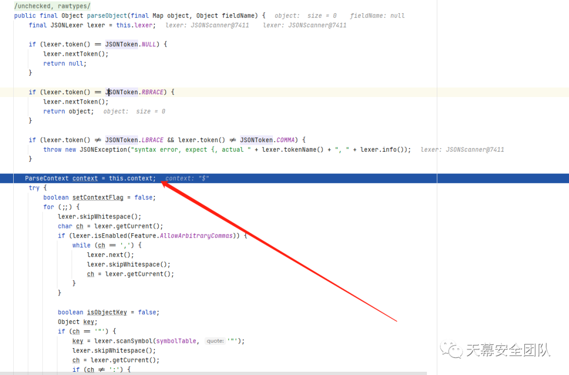The width and height of the screenshot is (569, 375).
Task: Click the lexer.next(); call
Action: pyautogui.click(x=111, y=255)
